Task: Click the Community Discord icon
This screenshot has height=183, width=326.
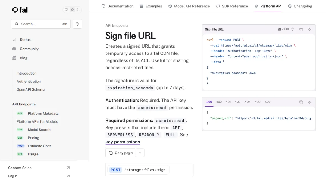Action: point(14,49)
